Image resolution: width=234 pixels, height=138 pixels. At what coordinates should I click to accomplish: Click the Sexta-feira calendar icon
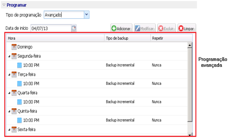(x=14, y=129)
